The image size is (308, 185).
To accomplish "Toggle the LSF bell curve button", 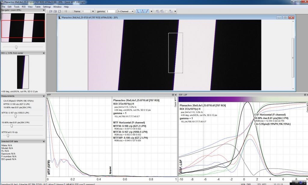I will (x=143, y=11).
